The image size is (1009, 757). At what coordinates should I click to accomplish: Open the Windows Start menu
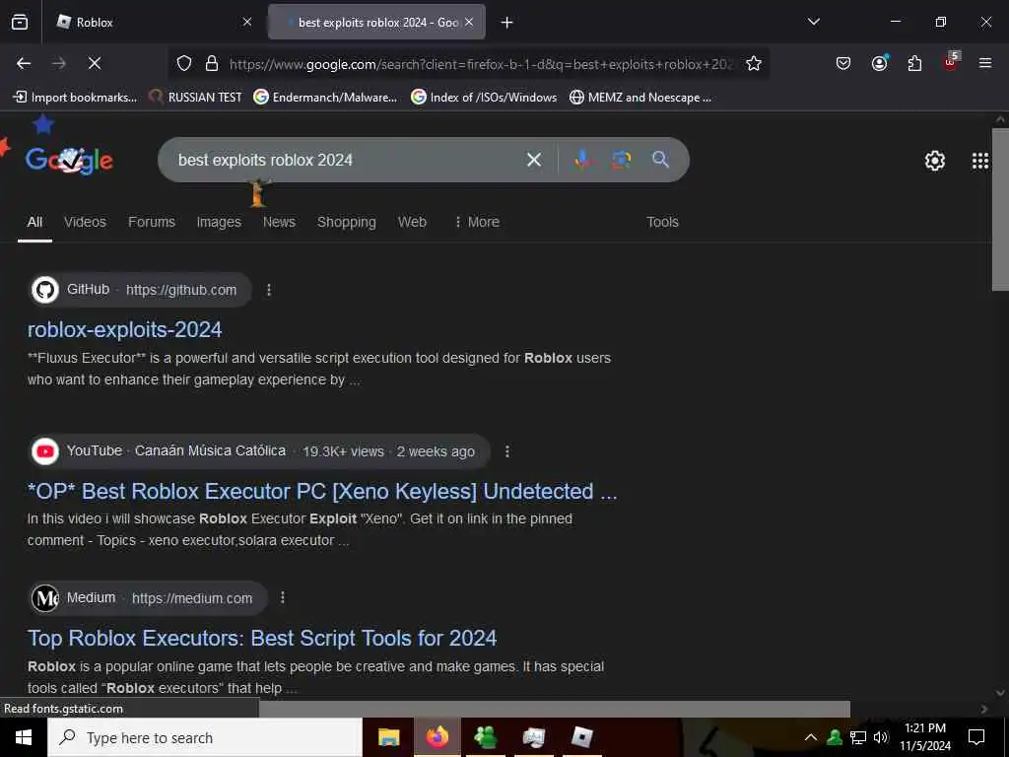(x=24, y=737)
